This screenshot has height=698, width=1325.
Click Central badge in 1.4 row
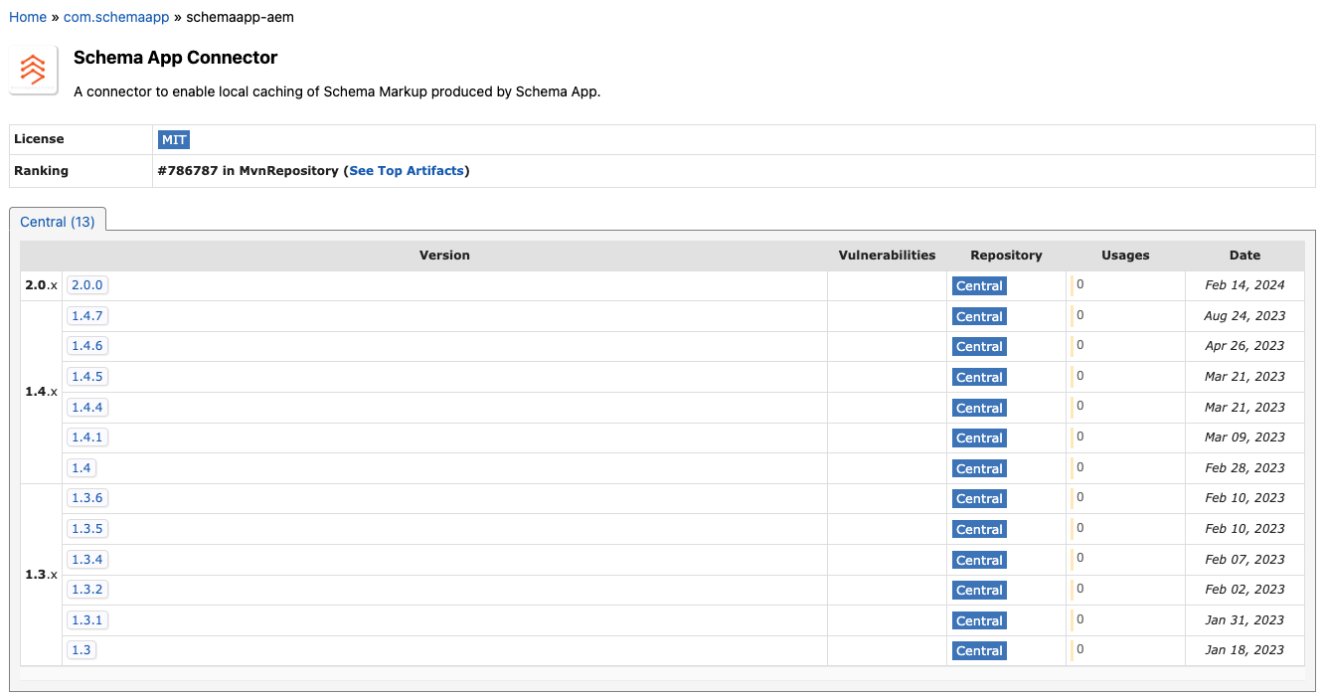979,468
